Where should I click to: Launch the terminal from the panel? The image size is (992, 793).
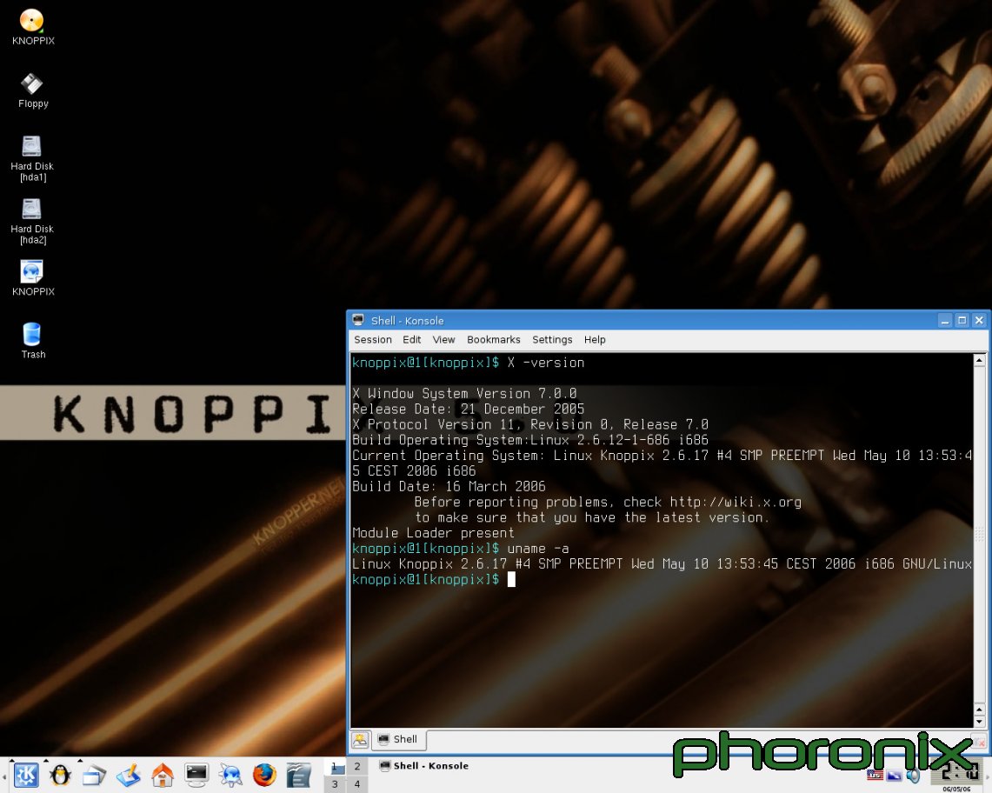(196, 774)
